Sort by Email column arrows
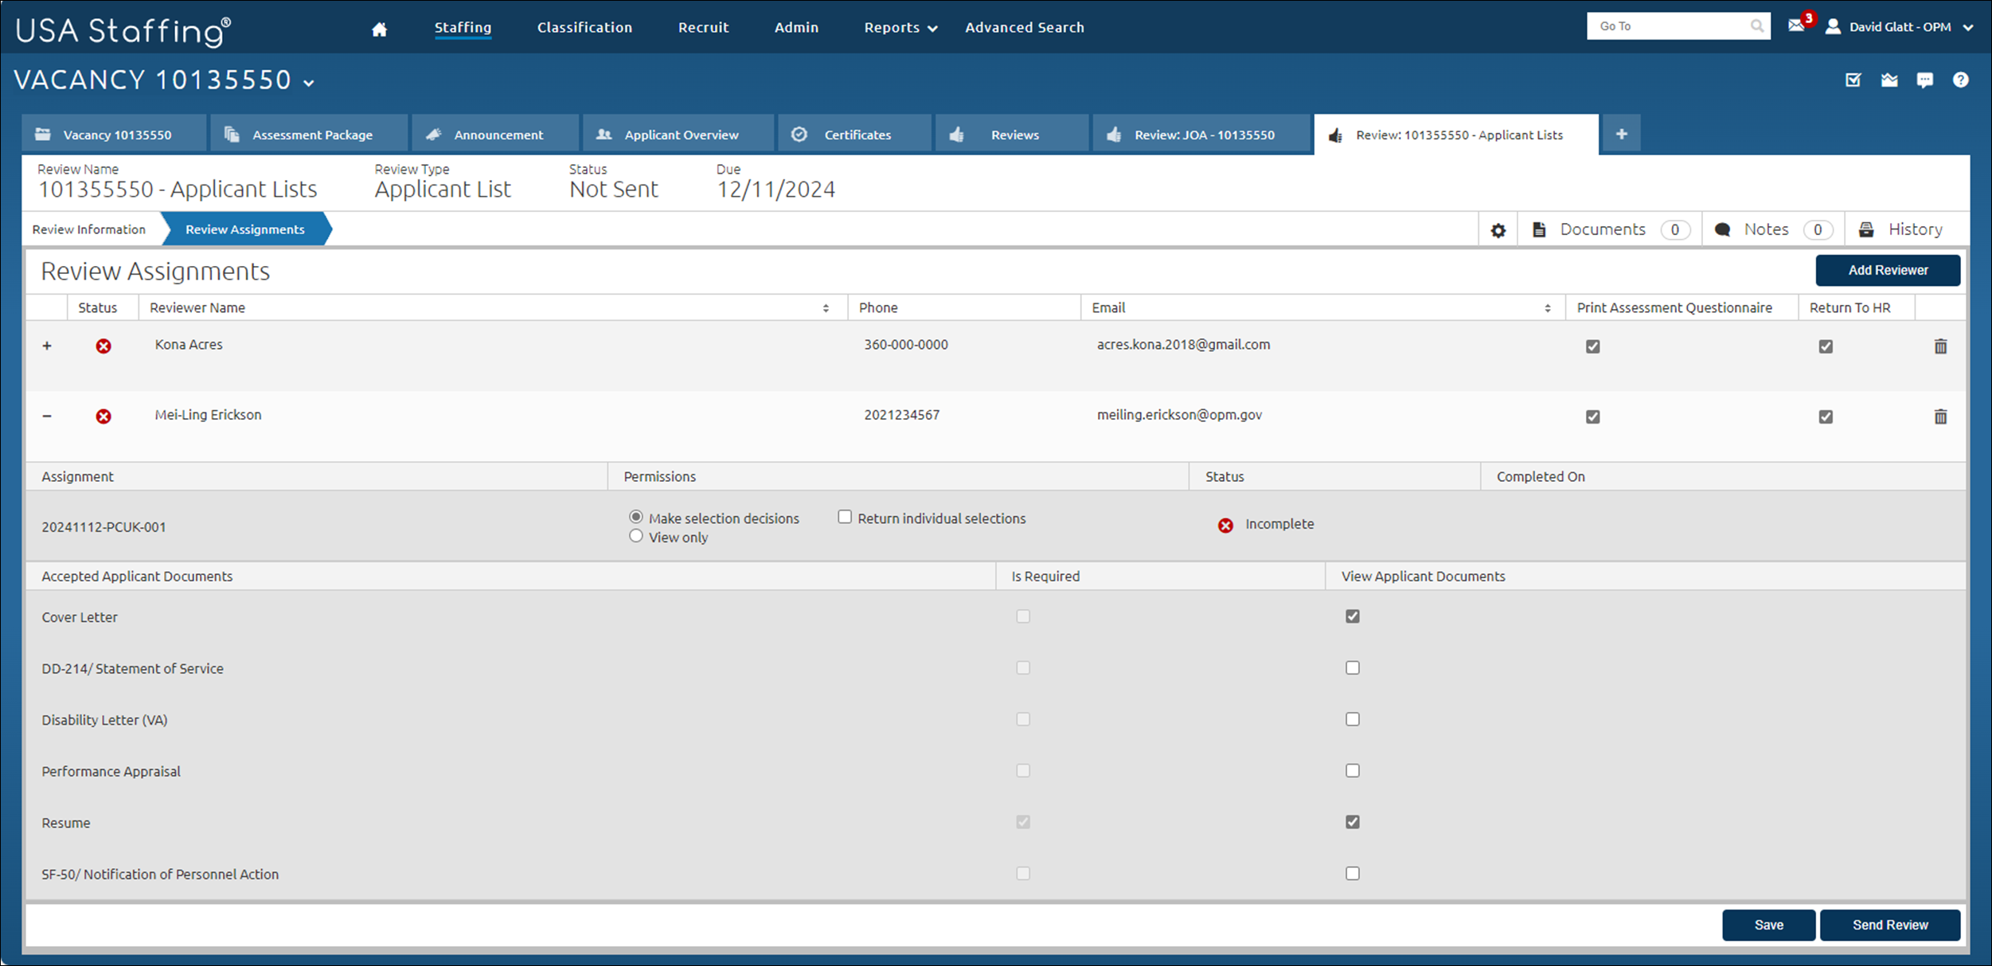This screenshot has width=1992, height=966. pos(1547,308)
